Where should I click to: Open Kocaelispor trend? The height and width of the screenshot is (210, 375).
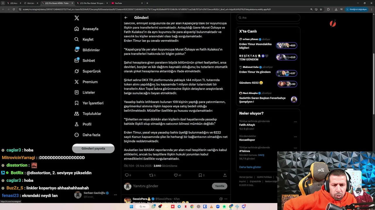tap(248, 140)
